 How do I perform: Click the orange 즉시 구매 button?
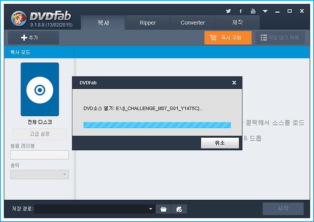pyautogui.click(x=228, y=38)
